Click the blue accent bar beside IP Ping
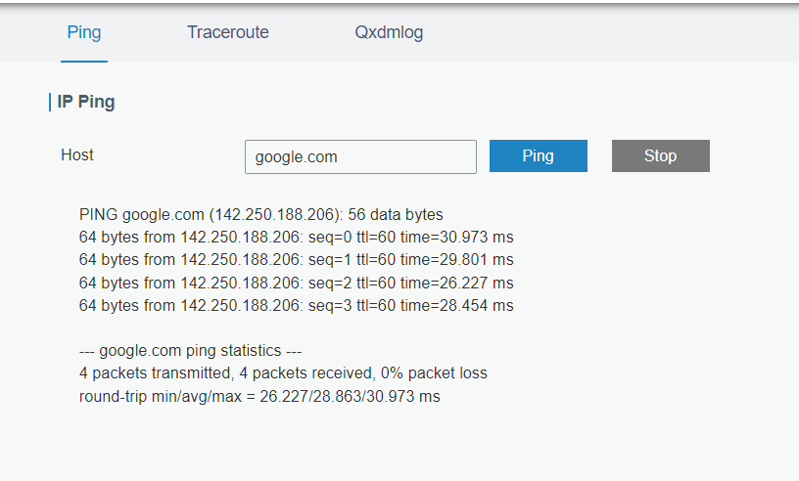 point(50,102)
